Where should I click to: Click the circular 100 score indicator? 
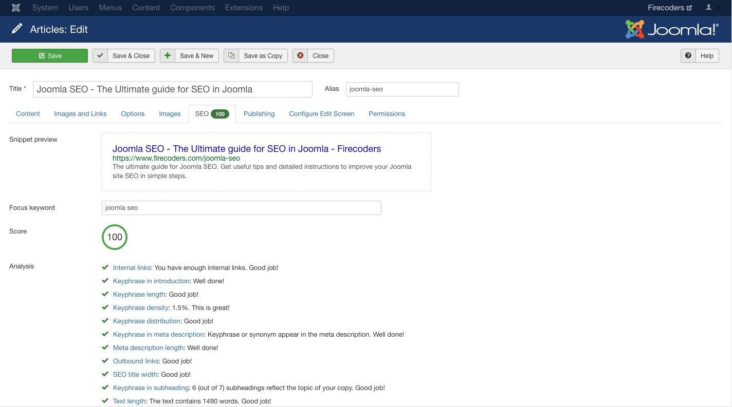click(x=115, y=237)
